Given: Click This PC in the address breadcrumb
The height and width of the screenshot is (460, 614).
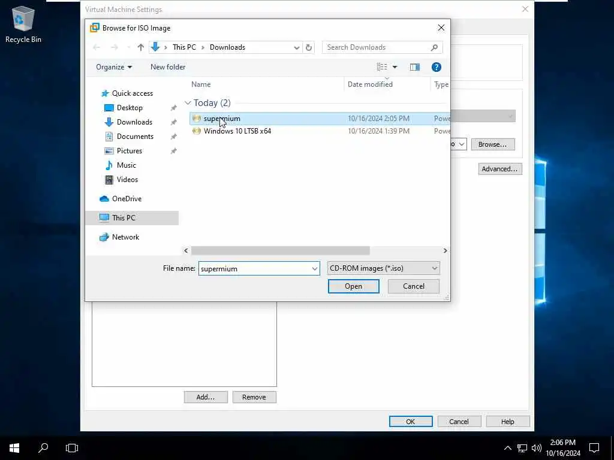Looking at the screenshot, I should 184,47.
